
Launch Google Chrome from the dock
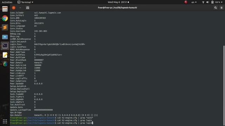(x=5, y=18)
